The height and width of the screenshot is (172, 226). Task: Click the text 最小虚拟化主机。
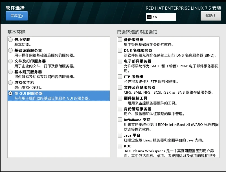click(x=28, y=87)
